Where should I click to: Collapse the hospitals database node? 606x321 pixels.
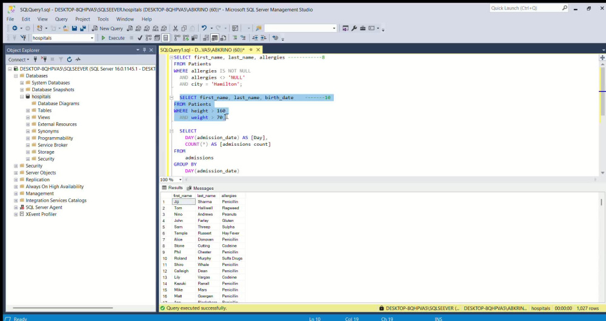[22, 96]
